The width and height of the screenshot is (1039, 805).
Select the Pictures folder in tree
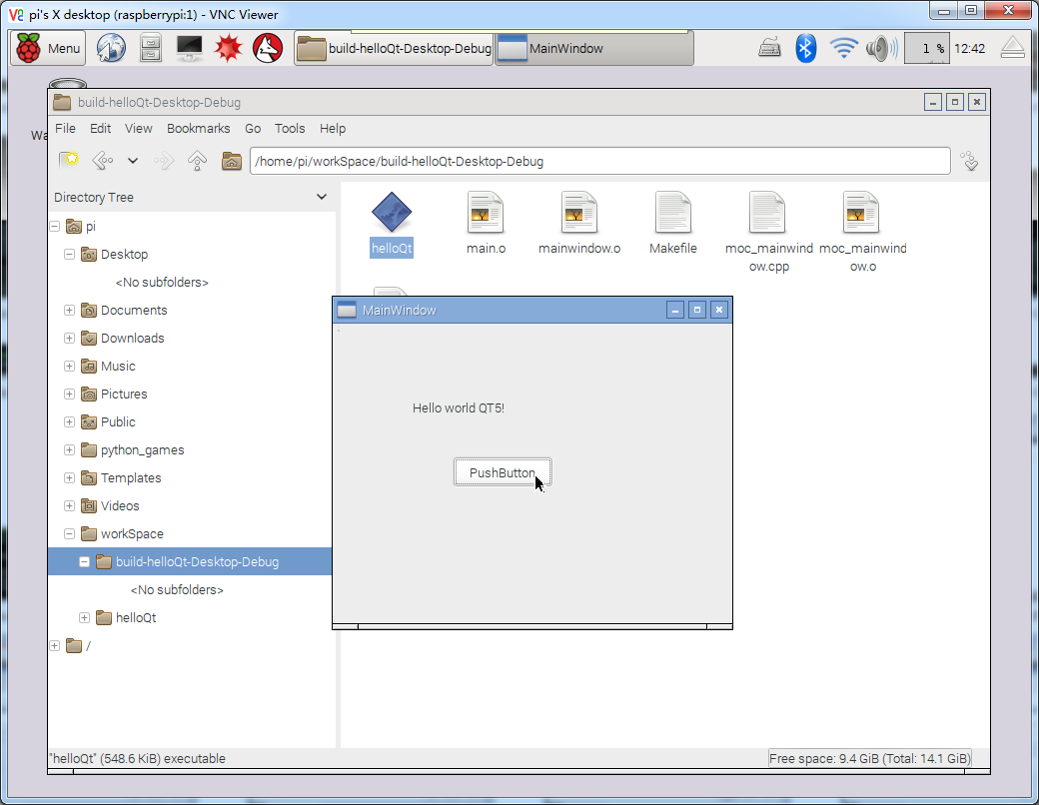pyautogui.click(x=123, y=395)
